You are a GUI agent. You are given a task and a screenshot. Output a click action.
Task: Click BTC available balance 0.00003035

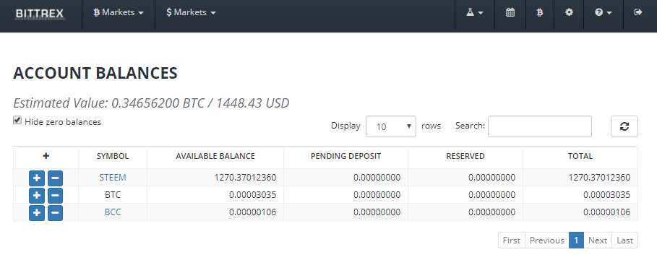coord(253,195)
